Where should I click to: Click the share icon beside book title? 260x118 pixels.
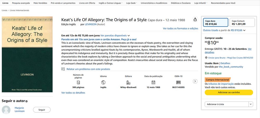pyautogui.click(x=195, y=19)
